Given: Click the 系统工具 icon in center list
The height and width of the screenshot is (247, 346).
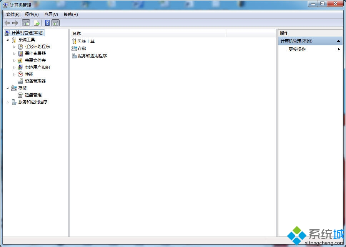Looking at the screenshot, I should click(74, 41).
